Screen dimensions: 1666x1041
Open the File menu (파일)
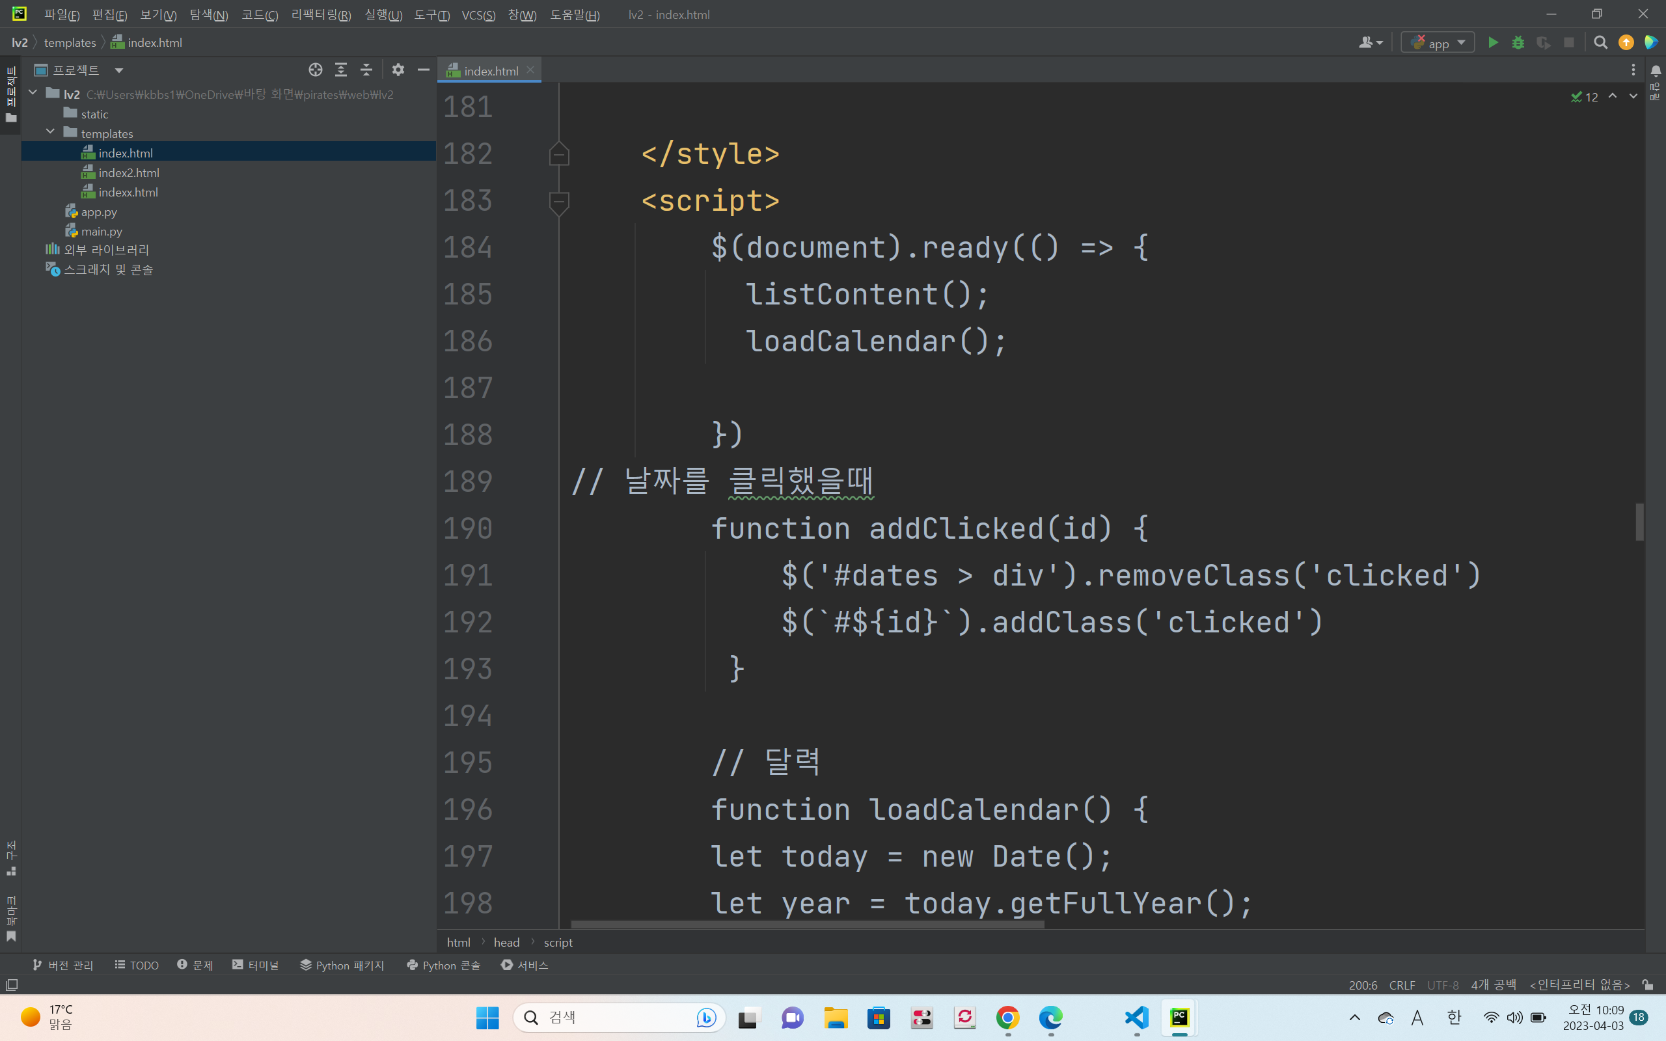[61, 14]
